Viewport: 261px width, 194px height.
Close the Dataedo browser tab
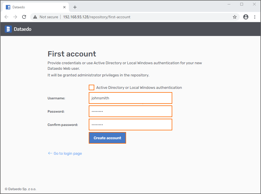click(64, 7)
